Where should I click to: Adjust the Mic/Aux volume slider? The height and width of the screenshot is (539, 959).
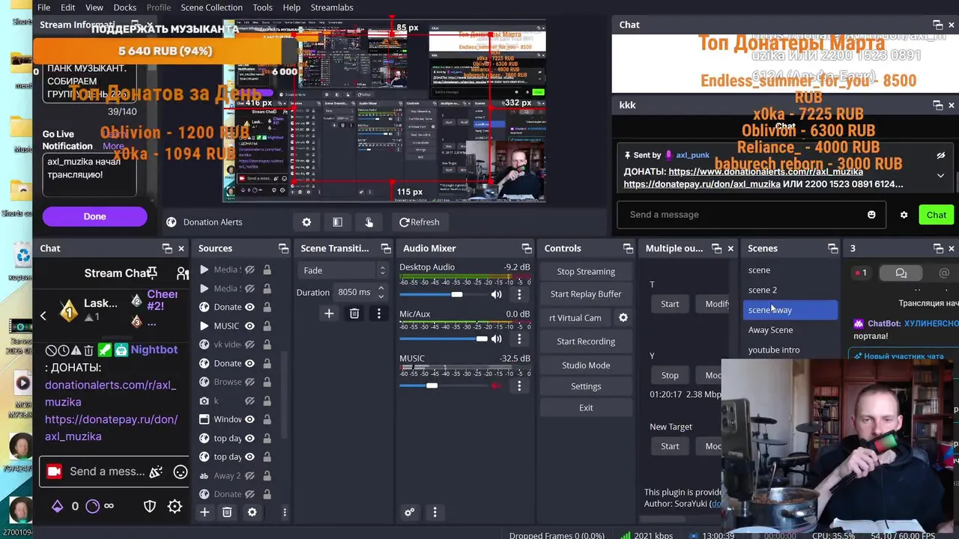pyautogui.click(x=481, y=339)
